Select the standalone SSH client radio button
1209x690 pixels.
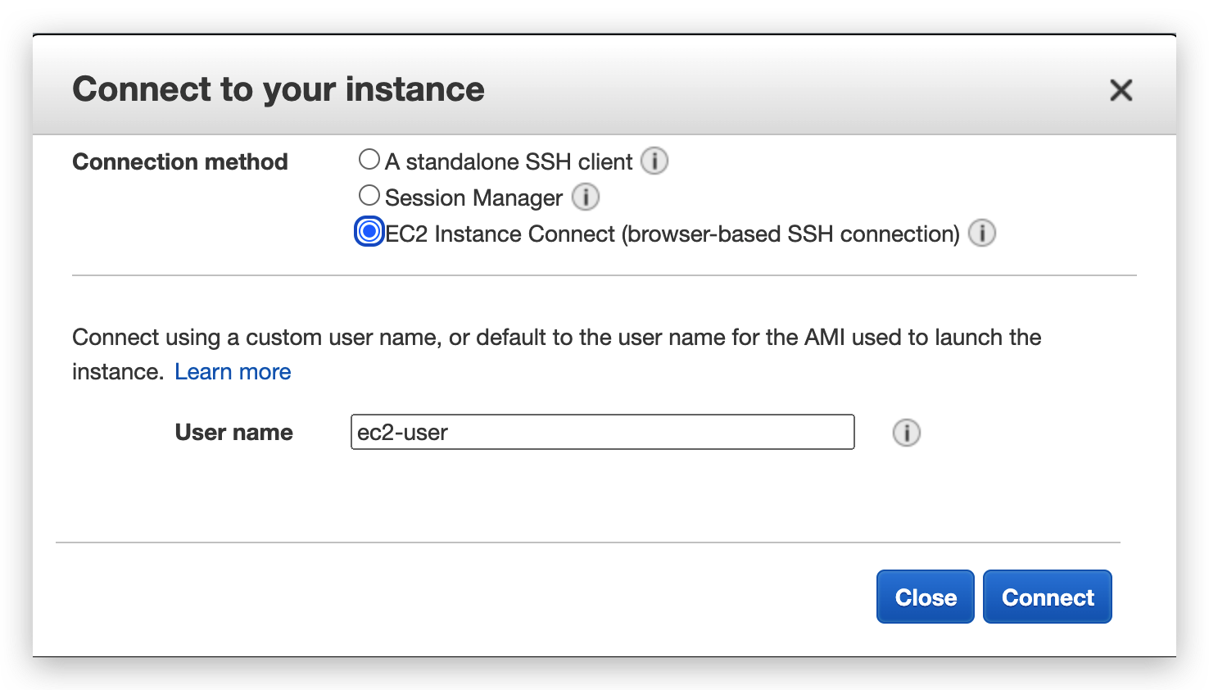369,159
